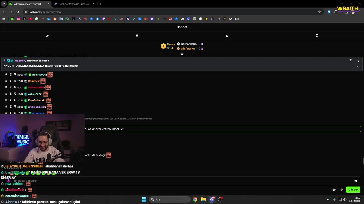
Task: Open Google Chrome from taskbar
Action: pyautogui.click(x=195, y=199)
